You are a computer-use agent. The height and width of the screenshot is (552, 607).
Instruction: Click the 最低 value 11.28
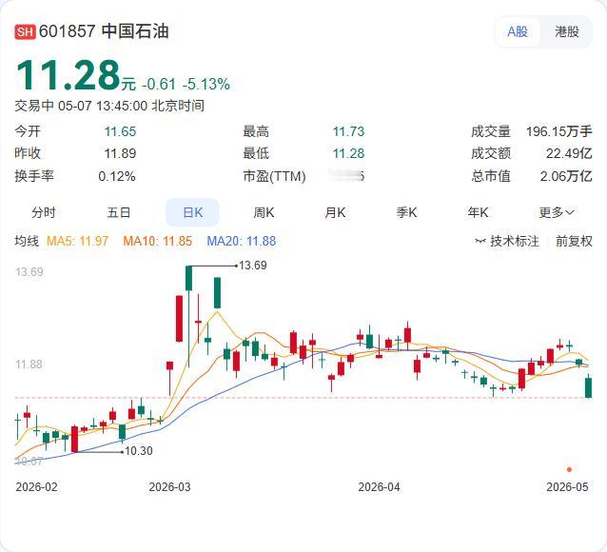click(348, 153)
